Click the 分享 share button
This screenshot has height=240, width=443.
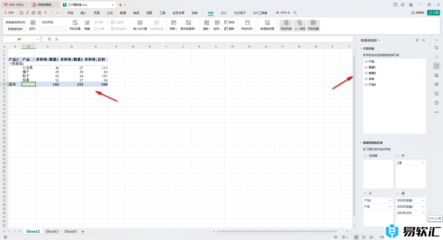point(434,13)
